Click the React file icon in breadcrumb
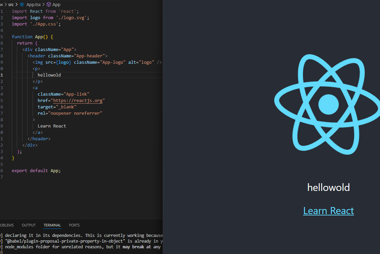 (22, 4)
